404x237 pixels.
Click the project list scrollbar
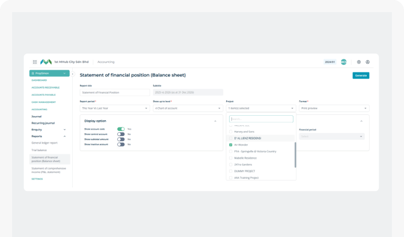coord(295,155)
